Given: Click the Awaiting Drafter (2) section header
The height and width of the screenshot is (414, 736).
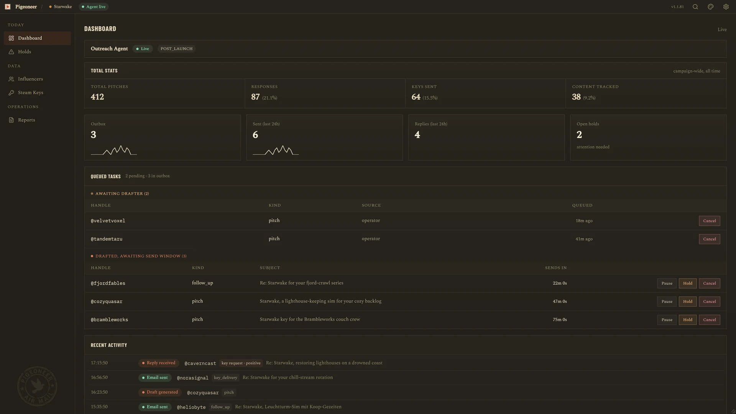Looking at the screenshot, I should pyautogui.click(x=120, y=194).
